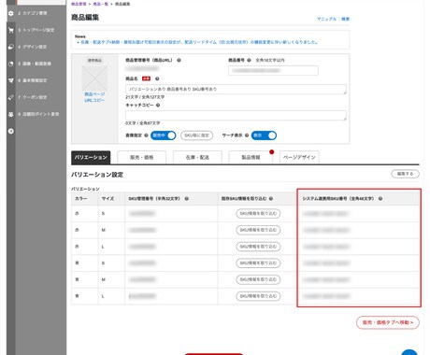The image size is (430, 355).
Task: Click the product image placeholder thumbnail
Action: [x=94, y=78]
